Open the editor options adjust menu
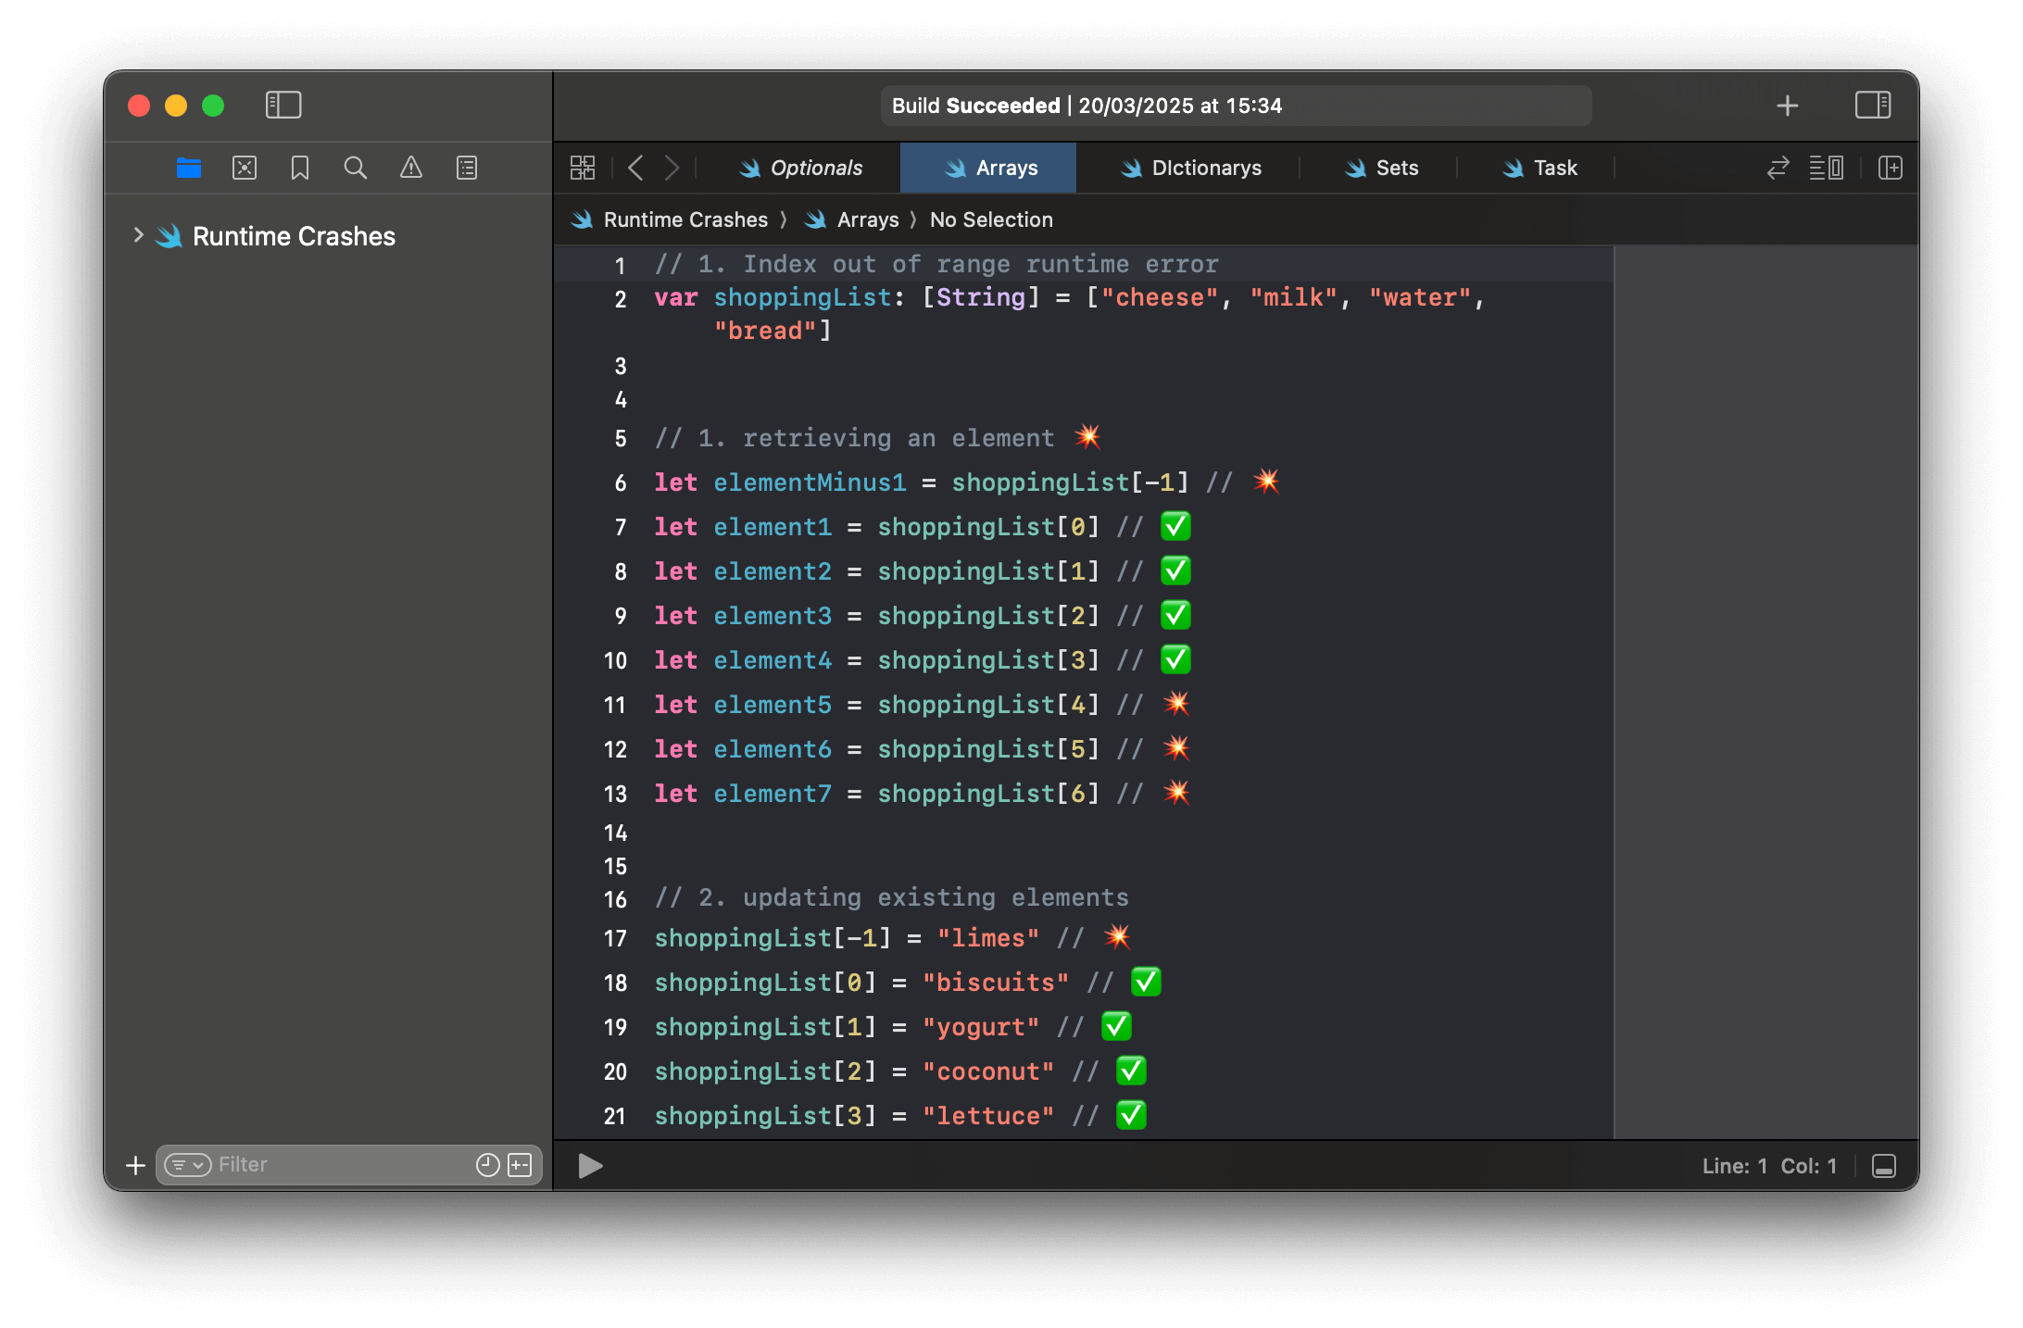This screenshot has height=1328, width=2023. click(x=1827, y=168)
